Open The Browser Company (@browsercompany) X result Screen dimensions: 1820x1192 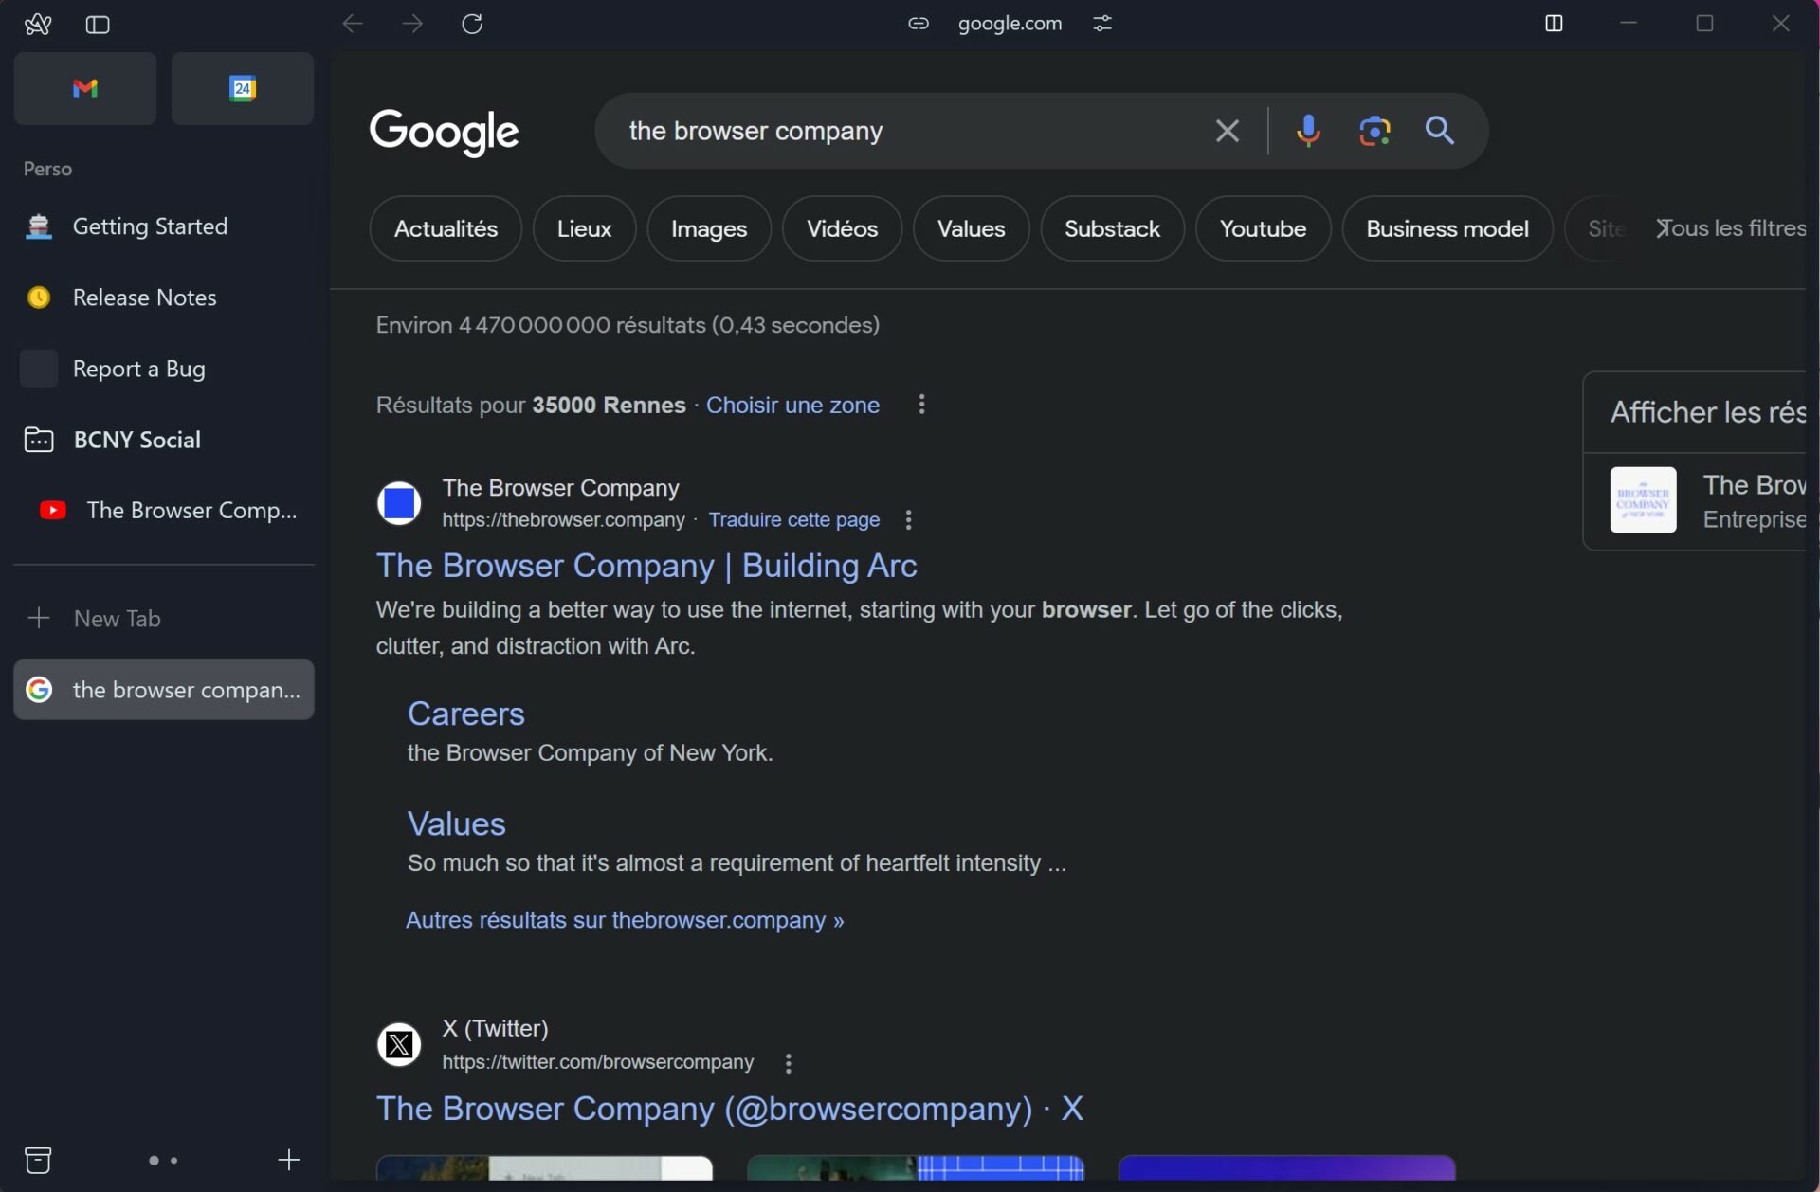[730, 1109]
